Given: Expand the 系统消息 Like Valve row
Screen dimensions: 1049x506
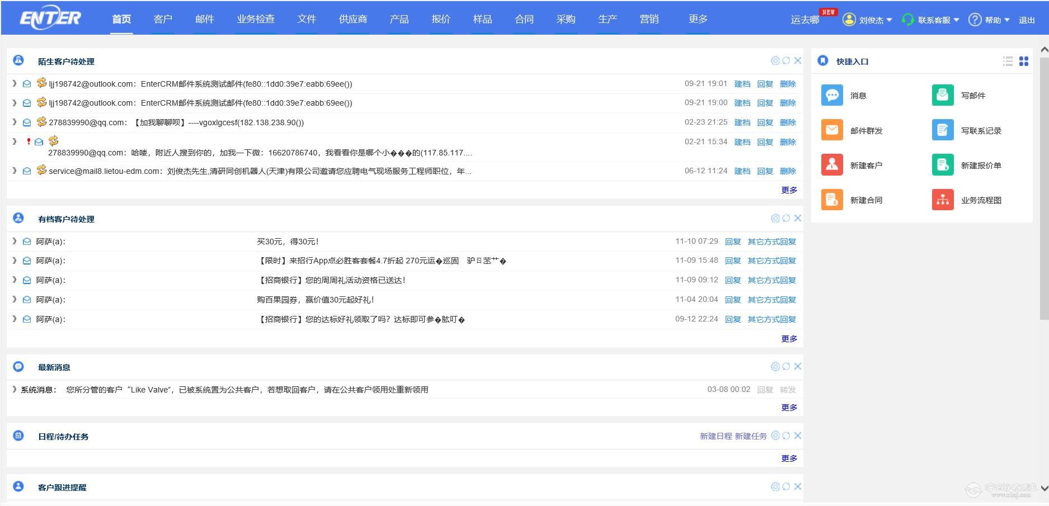Looking at the screenshot, I should [x=14, y=389].
